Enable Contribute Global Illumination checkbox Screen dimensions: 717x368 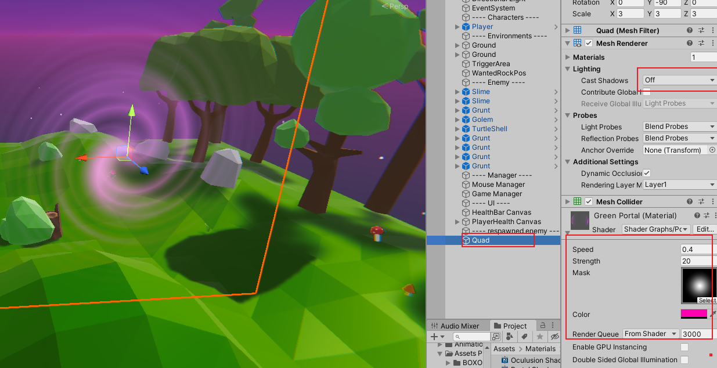(x=647, y=92)
